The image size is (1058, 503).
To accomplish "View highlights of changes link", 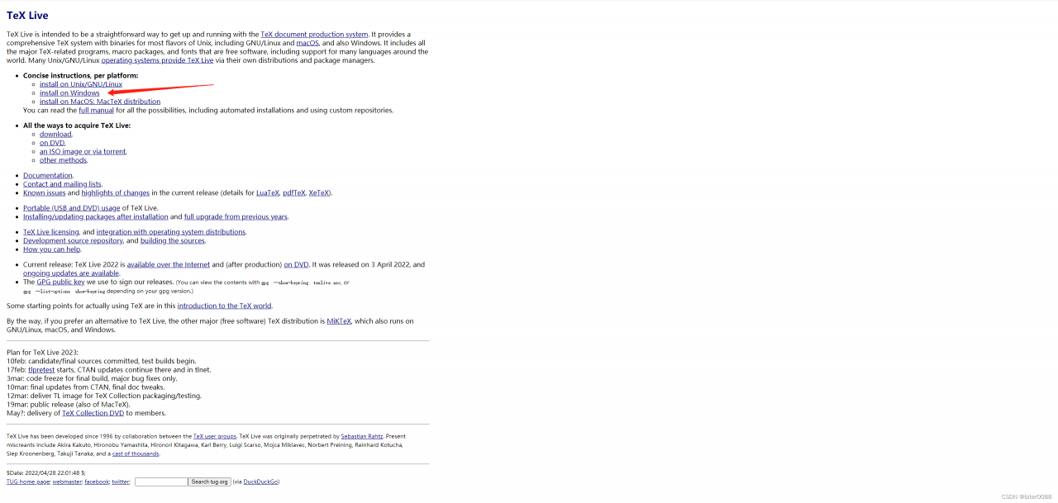I will 116,192.
